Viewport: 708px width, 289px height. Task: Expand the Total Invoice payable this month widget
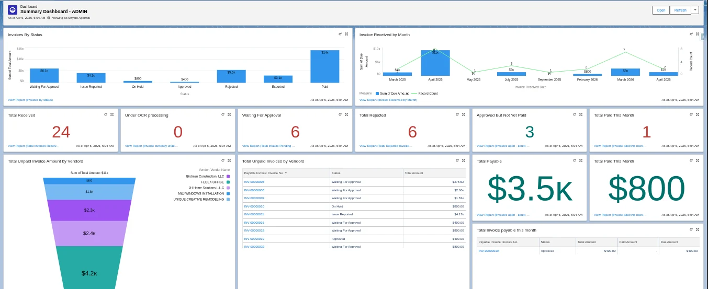[x=698, y=229]
